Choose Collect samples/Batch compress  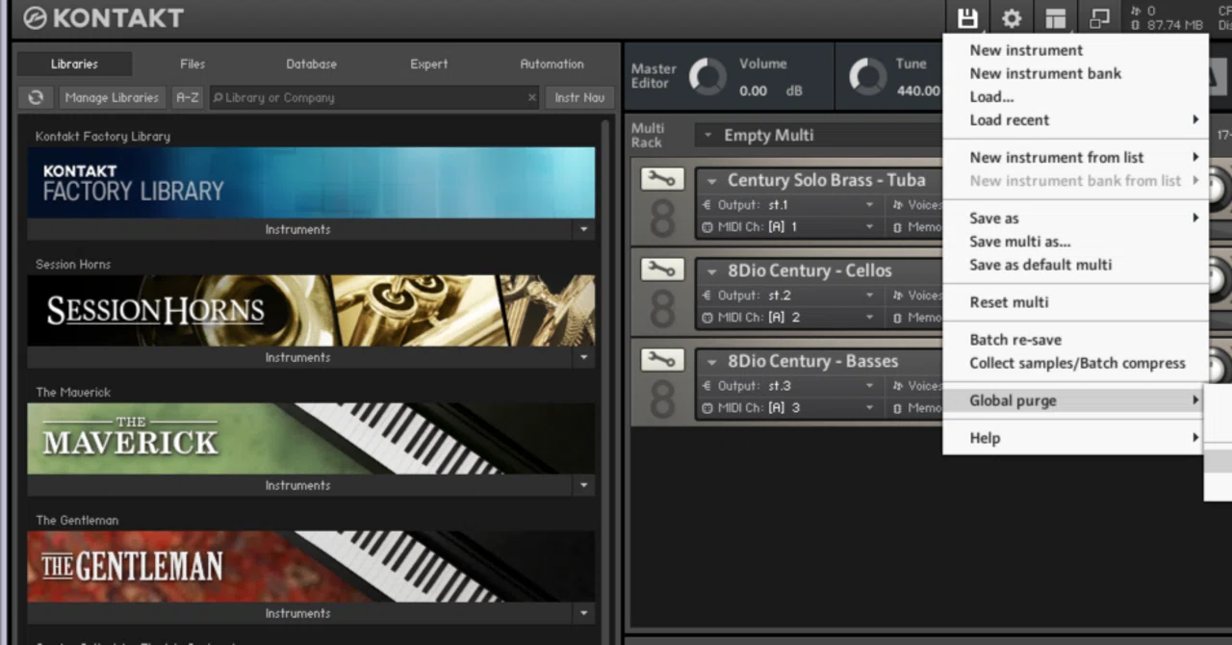pos(1075,363)
